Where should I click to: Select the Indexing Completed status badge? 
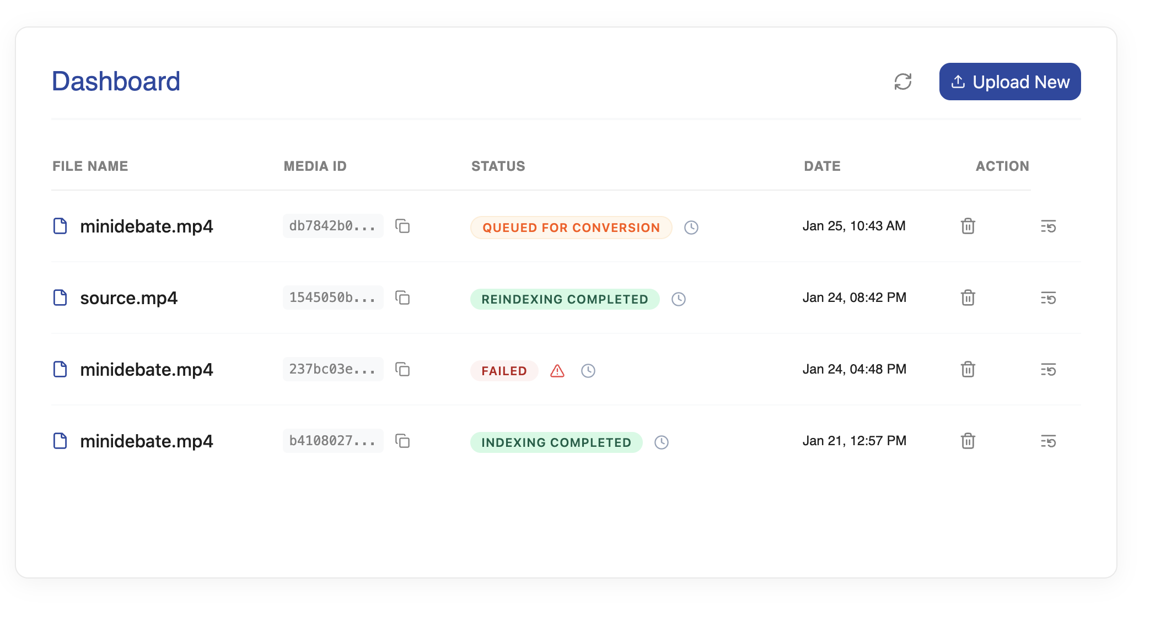pyautogui.click(x=555, y=442)
